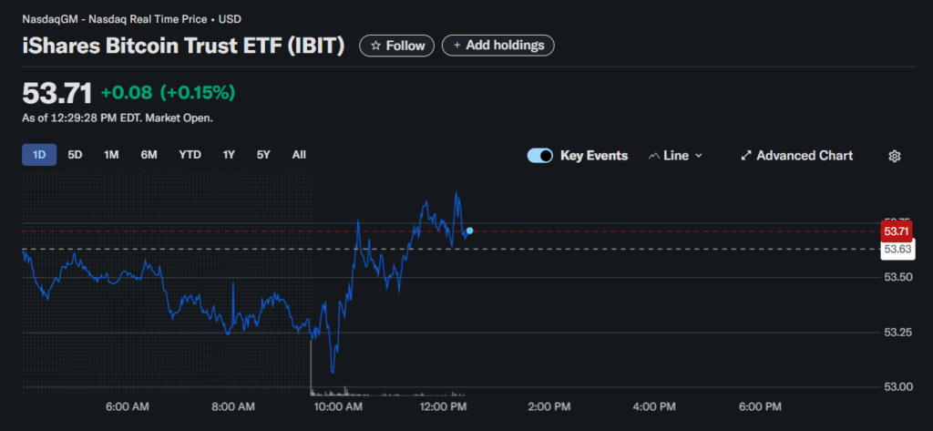Select the 5Y range tab

tap(263, 155)
